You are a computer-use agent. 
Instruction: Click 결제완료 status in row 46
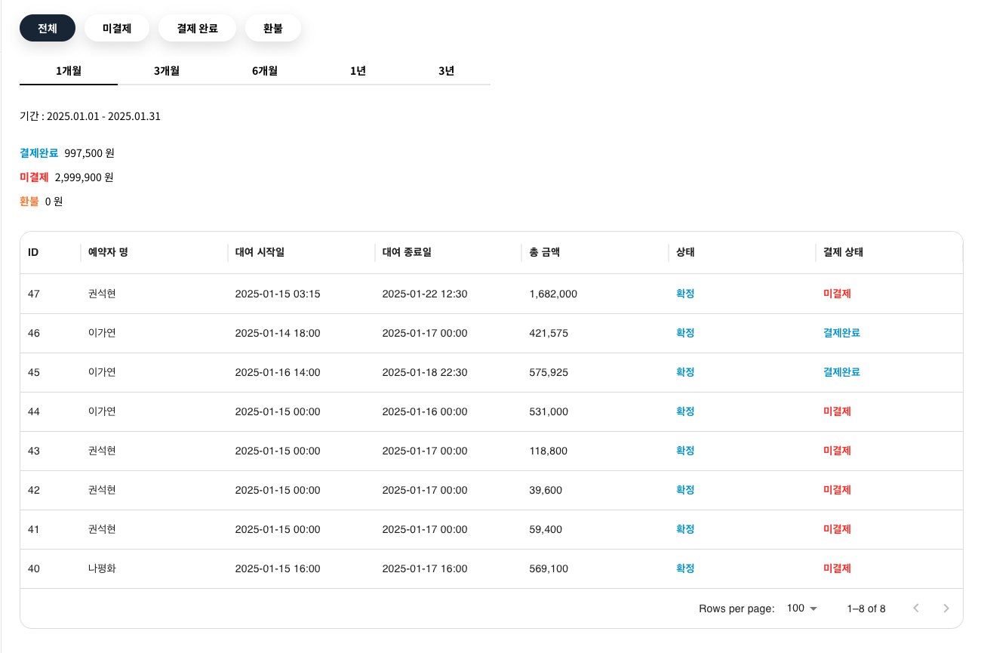click(x=841, y=333)
